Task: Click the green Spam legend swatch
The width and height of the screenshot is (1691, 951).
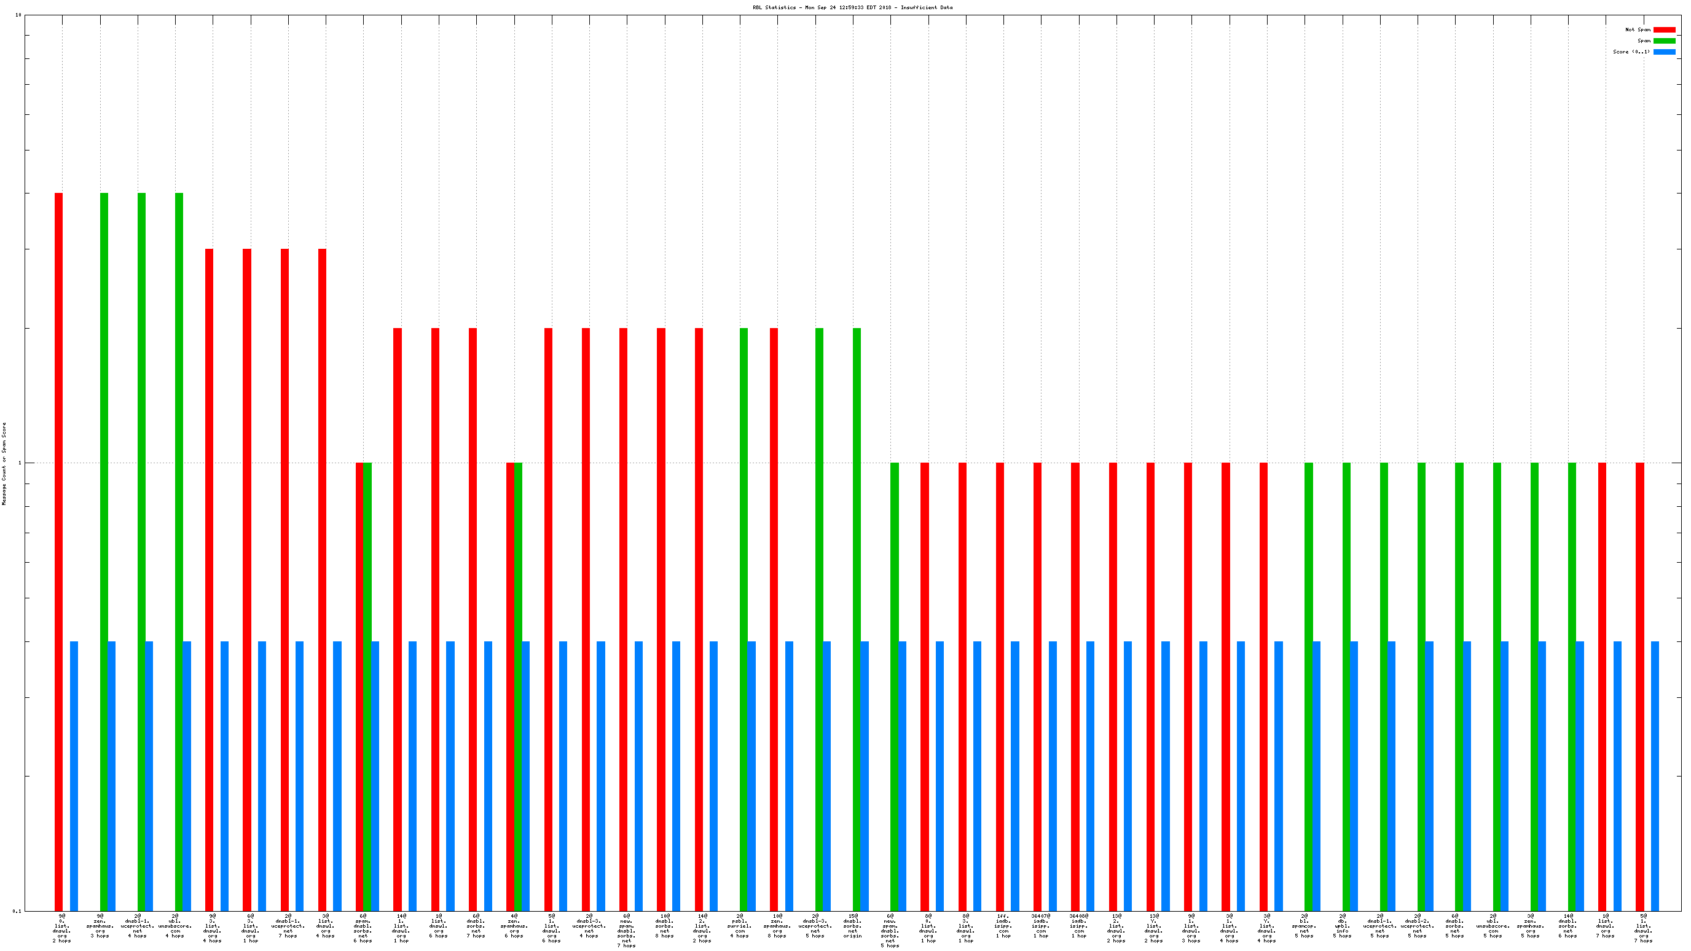Action: (1664, 41)
